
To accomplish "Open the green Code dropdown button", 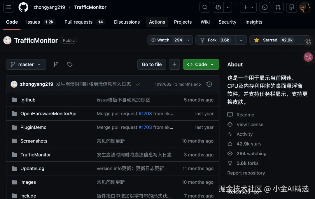I will pos(201,64).
